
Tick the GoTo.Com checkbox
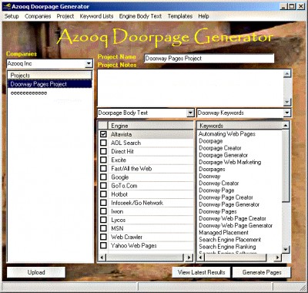(x=103, y=186)
